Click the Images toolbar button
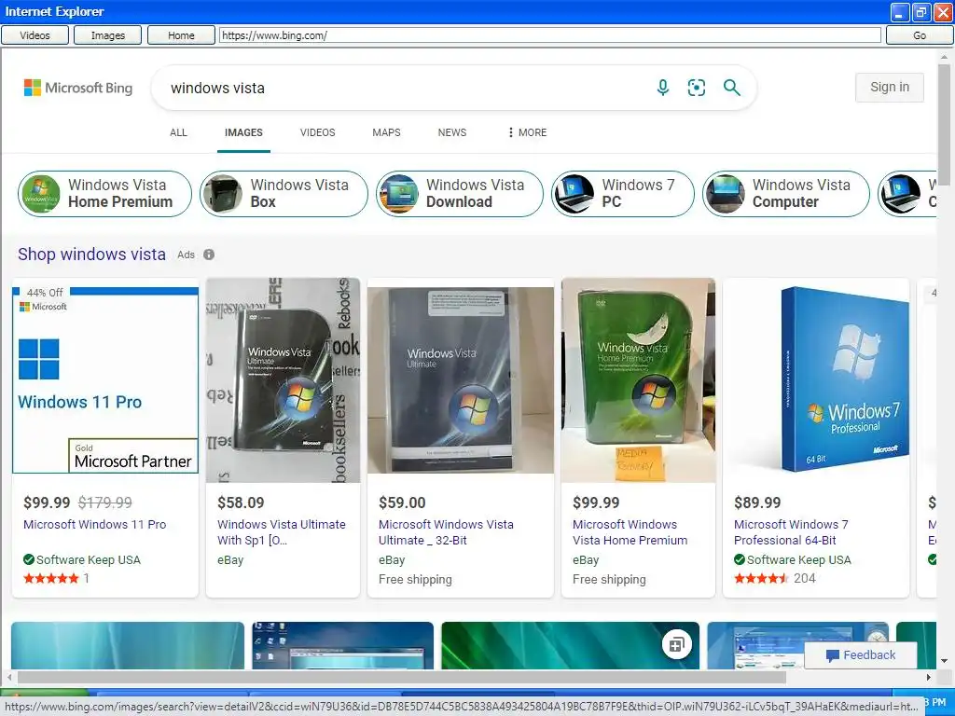955x716 pixels. [108, 35]
